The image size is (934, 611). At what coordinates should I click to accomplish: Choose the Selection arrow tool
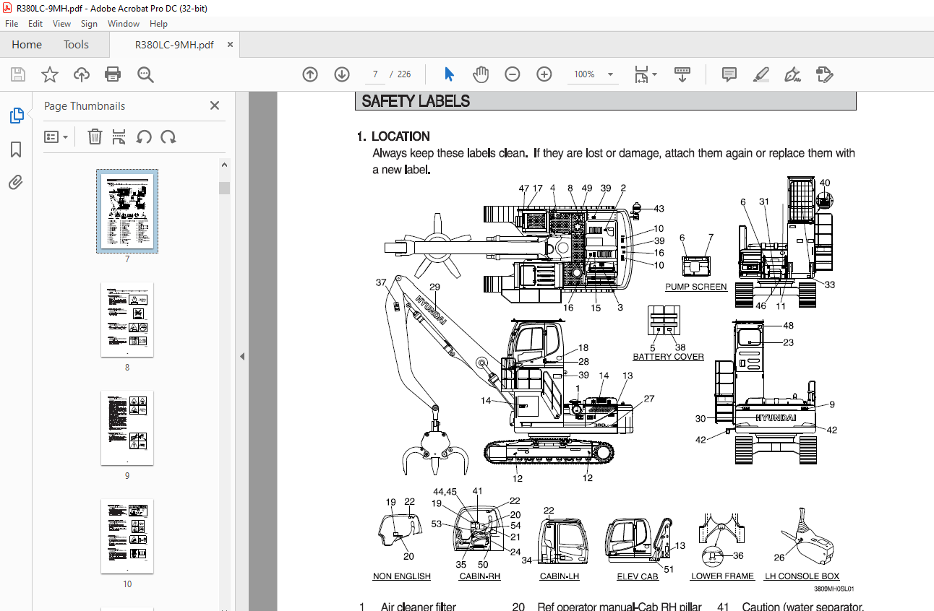pyautogui.click(x=449, y=74)
